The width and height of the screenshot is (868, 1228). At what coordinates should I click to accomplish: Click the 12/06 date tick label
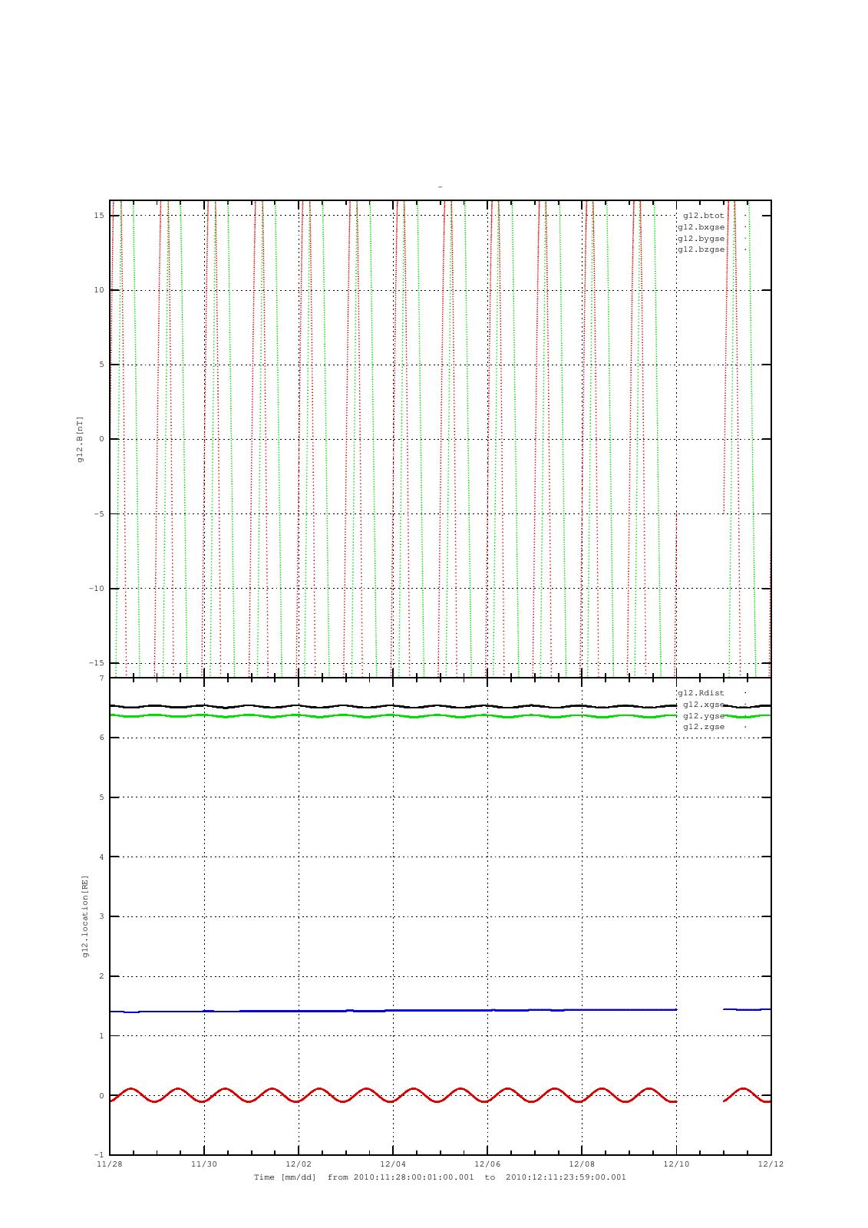(x=487, y=1164)
